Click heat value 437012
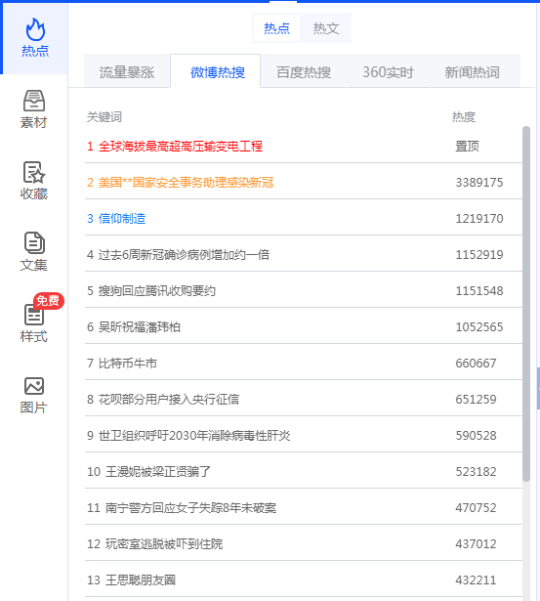540x601 pixels. [x=476, y=544]
